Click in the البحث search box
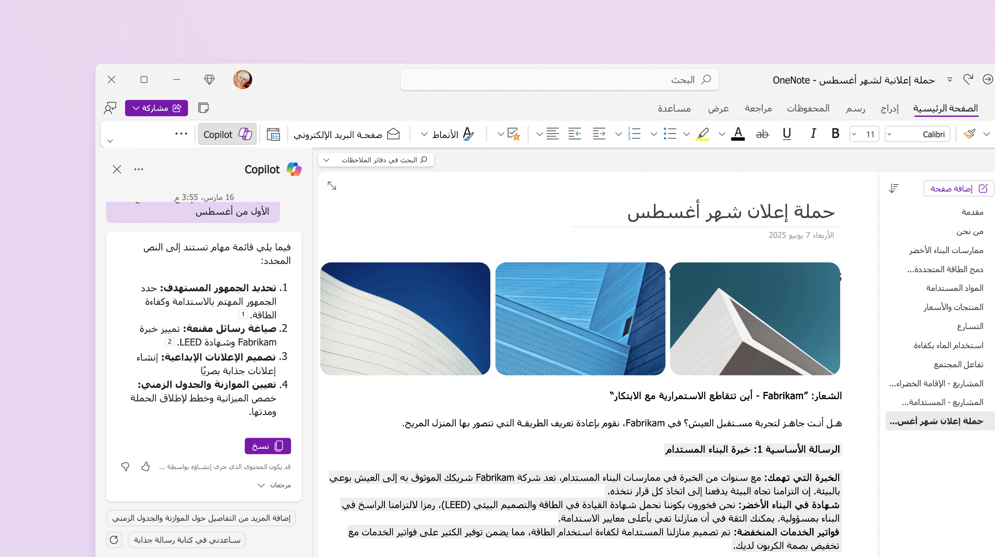 560,80
